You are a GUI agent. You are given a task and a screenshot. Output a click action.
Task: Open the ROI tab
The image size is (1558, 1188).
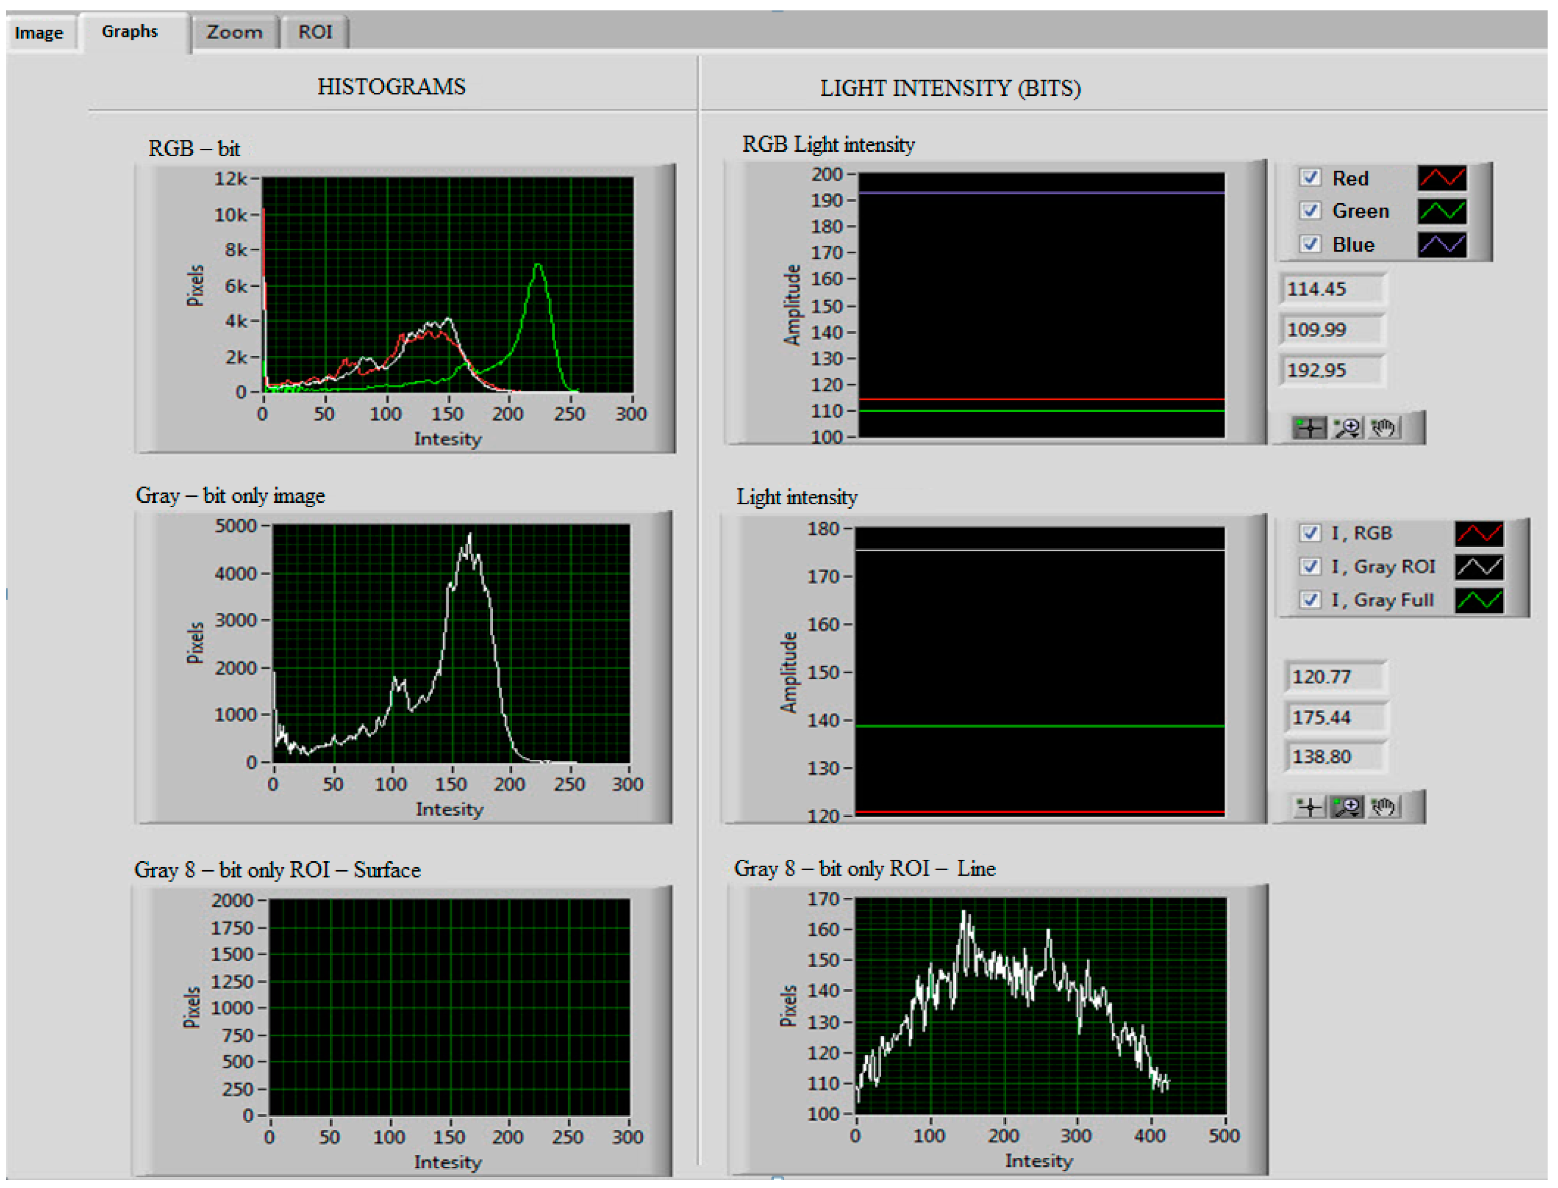tap(314, 33)
